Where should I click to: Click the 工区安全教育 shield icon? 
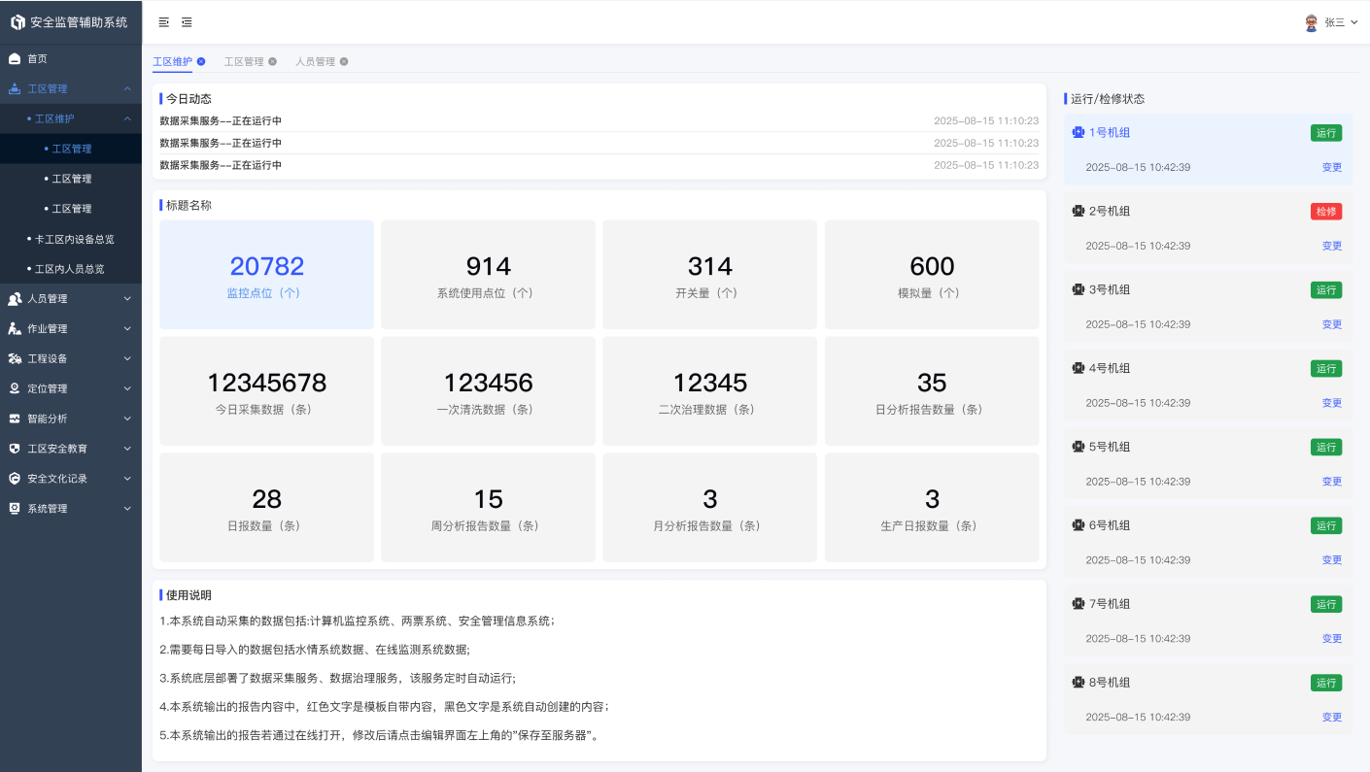click(15, 449)
